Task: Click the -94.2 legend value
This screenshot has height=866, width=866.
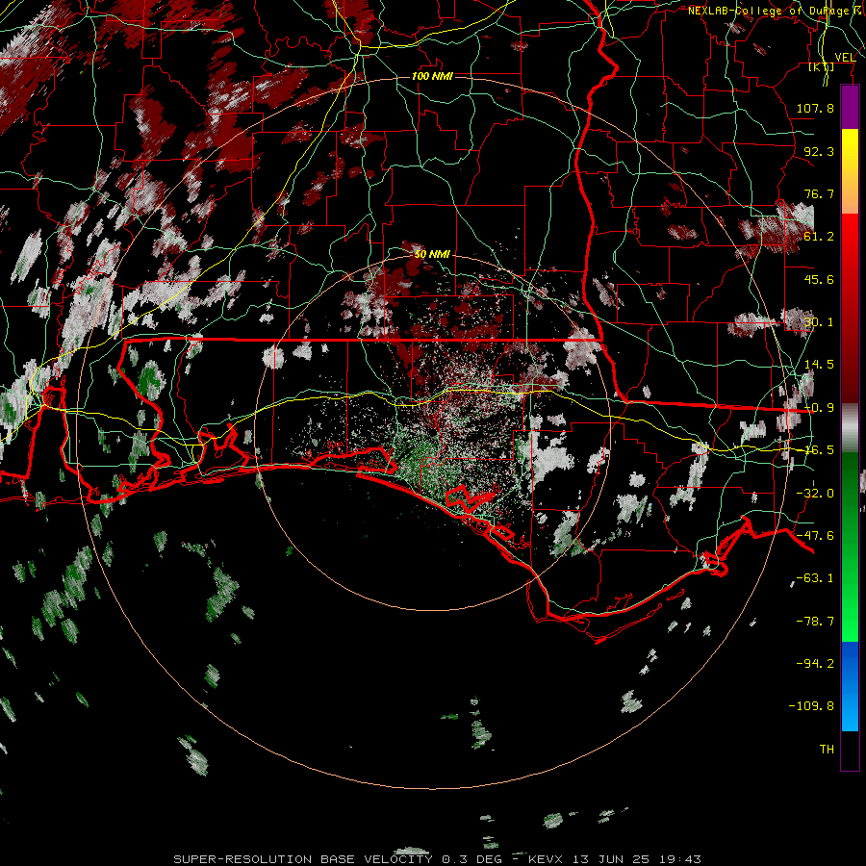Action: (x=815, y=663)
